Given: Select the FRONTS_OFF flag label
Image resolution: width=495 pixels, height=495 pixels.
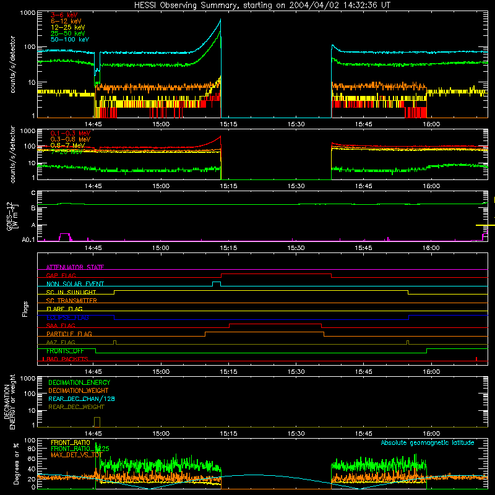Looking at the screenshot, I should 65,351.
